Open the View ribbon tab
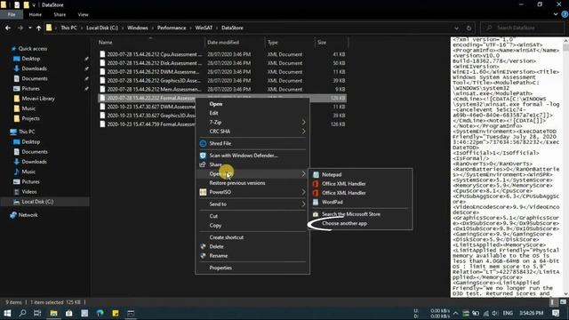The image size is (569, 320). (83, 14)
